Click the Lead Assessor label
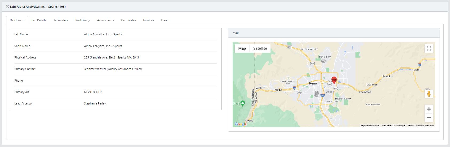The image size is (450, 147). pyautogui.click(x=24, y=103)
